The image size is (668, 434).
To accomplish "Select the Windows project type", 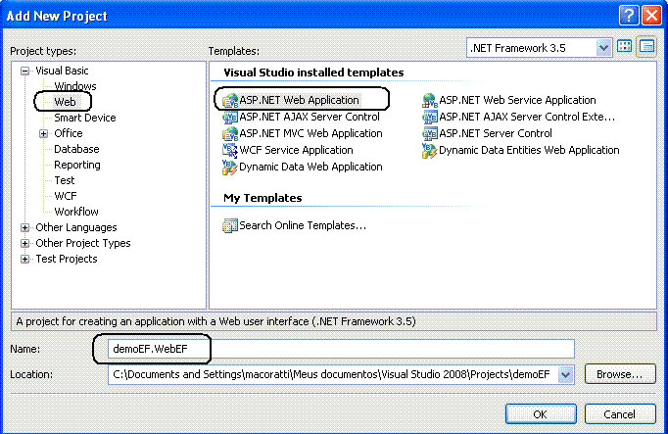I will (x=75, y=86).
